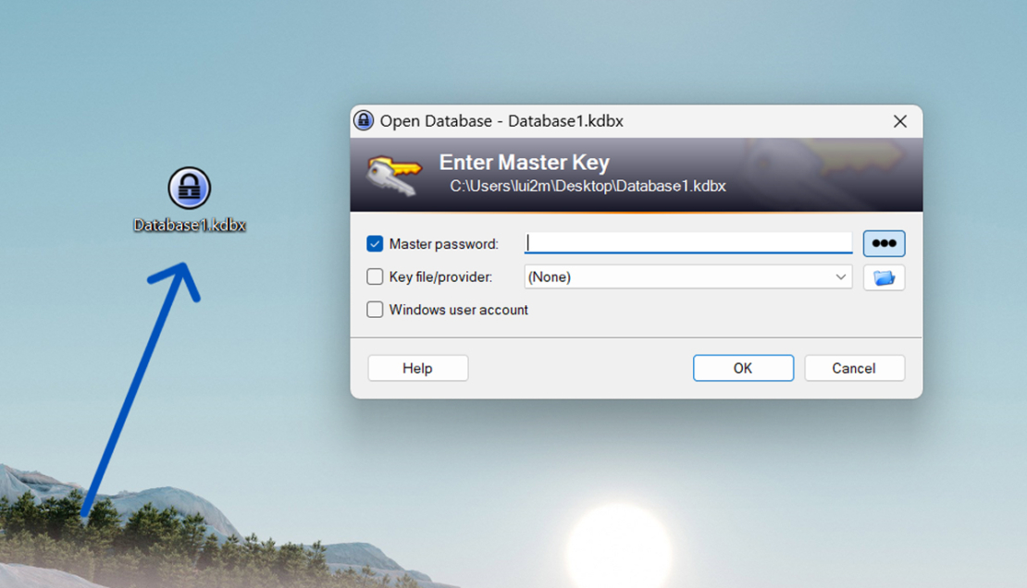
Task: Click the show password dots icon
Action: [x=884, y=242]
